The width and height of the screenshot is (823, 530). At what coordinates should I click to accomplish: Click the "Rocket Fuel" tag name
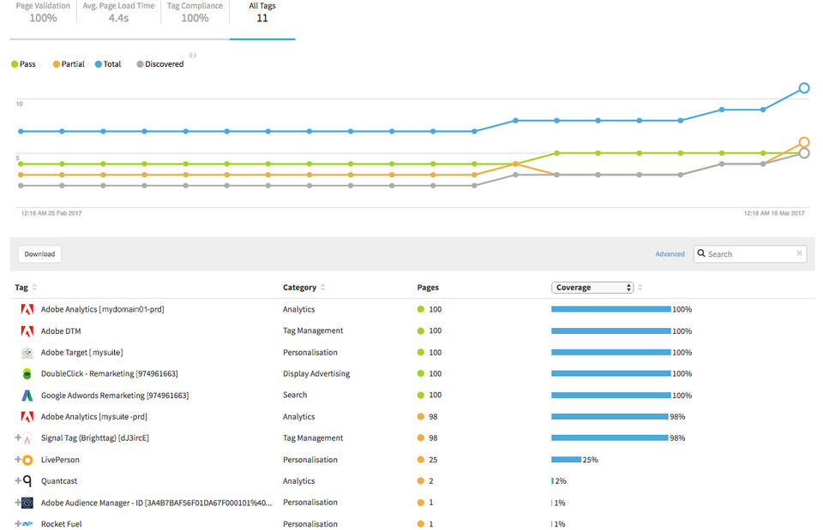[62, 524]
